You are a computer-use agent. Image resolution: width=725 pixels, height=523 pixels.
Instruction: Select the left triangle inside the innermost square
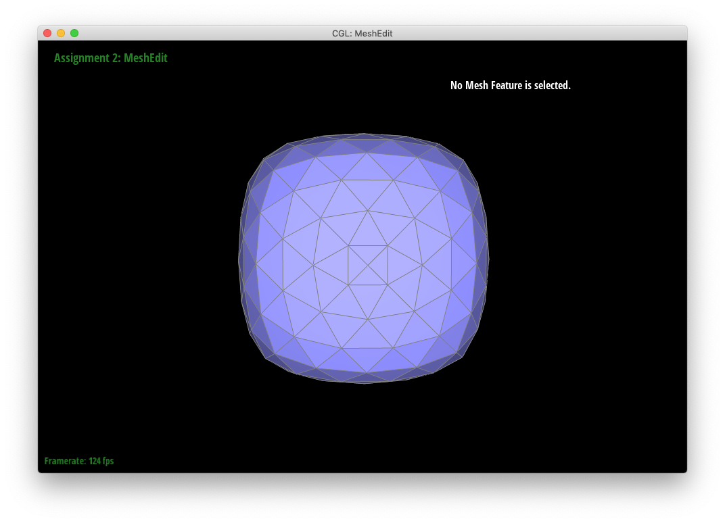pos(355,266)
